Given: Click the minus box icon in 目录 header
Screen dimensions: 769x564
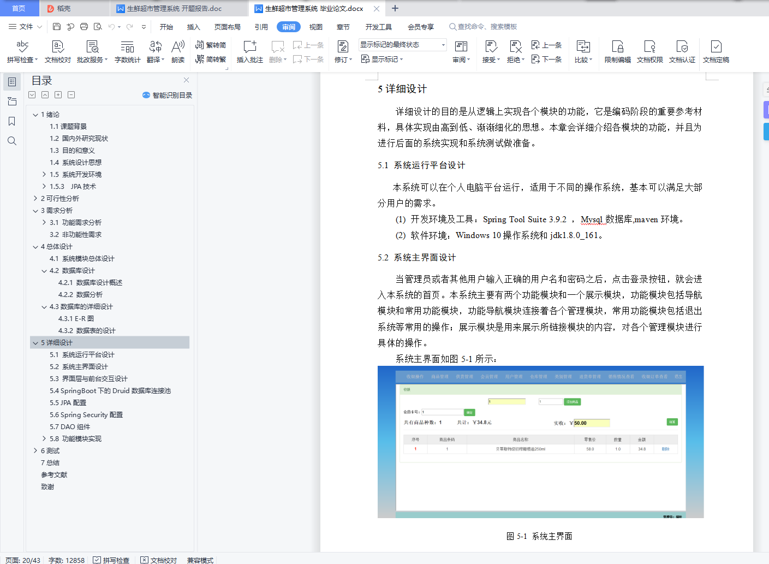Looking at the screenshot, I should (x=71, y=95).
